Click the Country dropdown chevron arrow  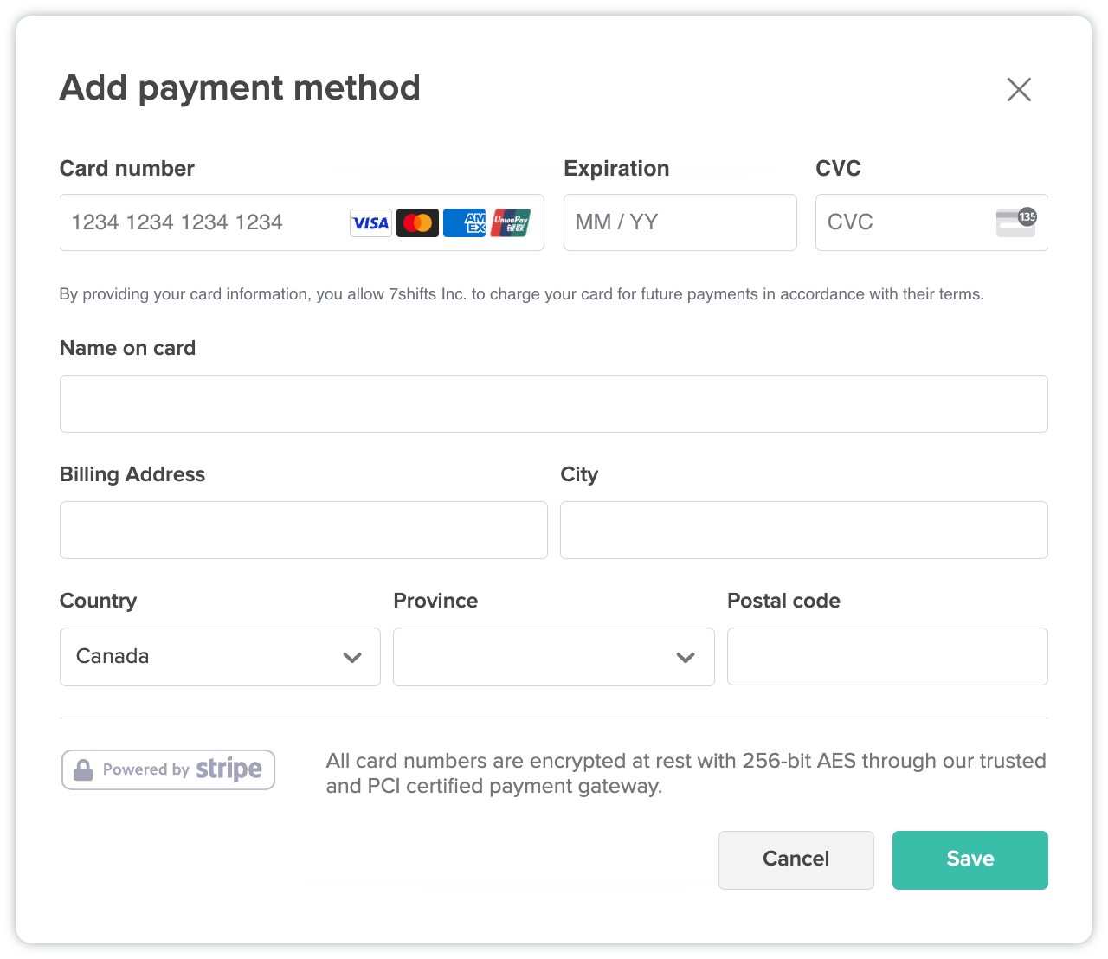352,657
